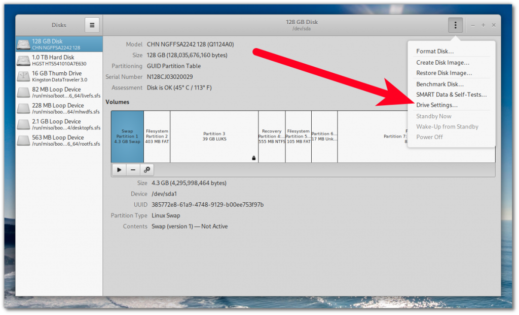The width and height of the screenshot is (519, 315).
Task: Click the model text CHN NGFFSA2242 128
Action: pyautogui.click(x=191, y=44)
